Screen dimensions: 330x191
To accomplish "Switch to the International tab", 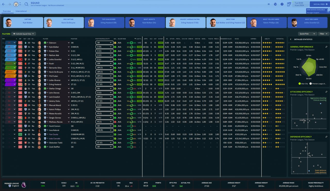I will [x=21, y=11].
